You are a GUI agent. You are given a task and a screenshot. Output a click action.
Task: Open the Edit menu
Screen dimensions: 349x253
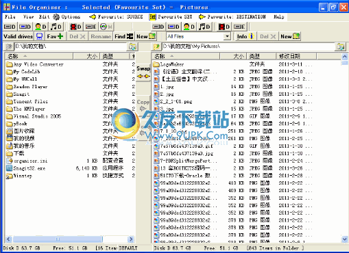(44, 16)
